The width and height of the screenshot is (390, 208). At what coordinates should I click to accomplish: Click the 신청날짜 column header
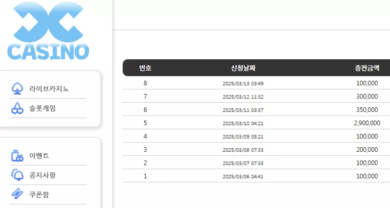tap(243, 68)
